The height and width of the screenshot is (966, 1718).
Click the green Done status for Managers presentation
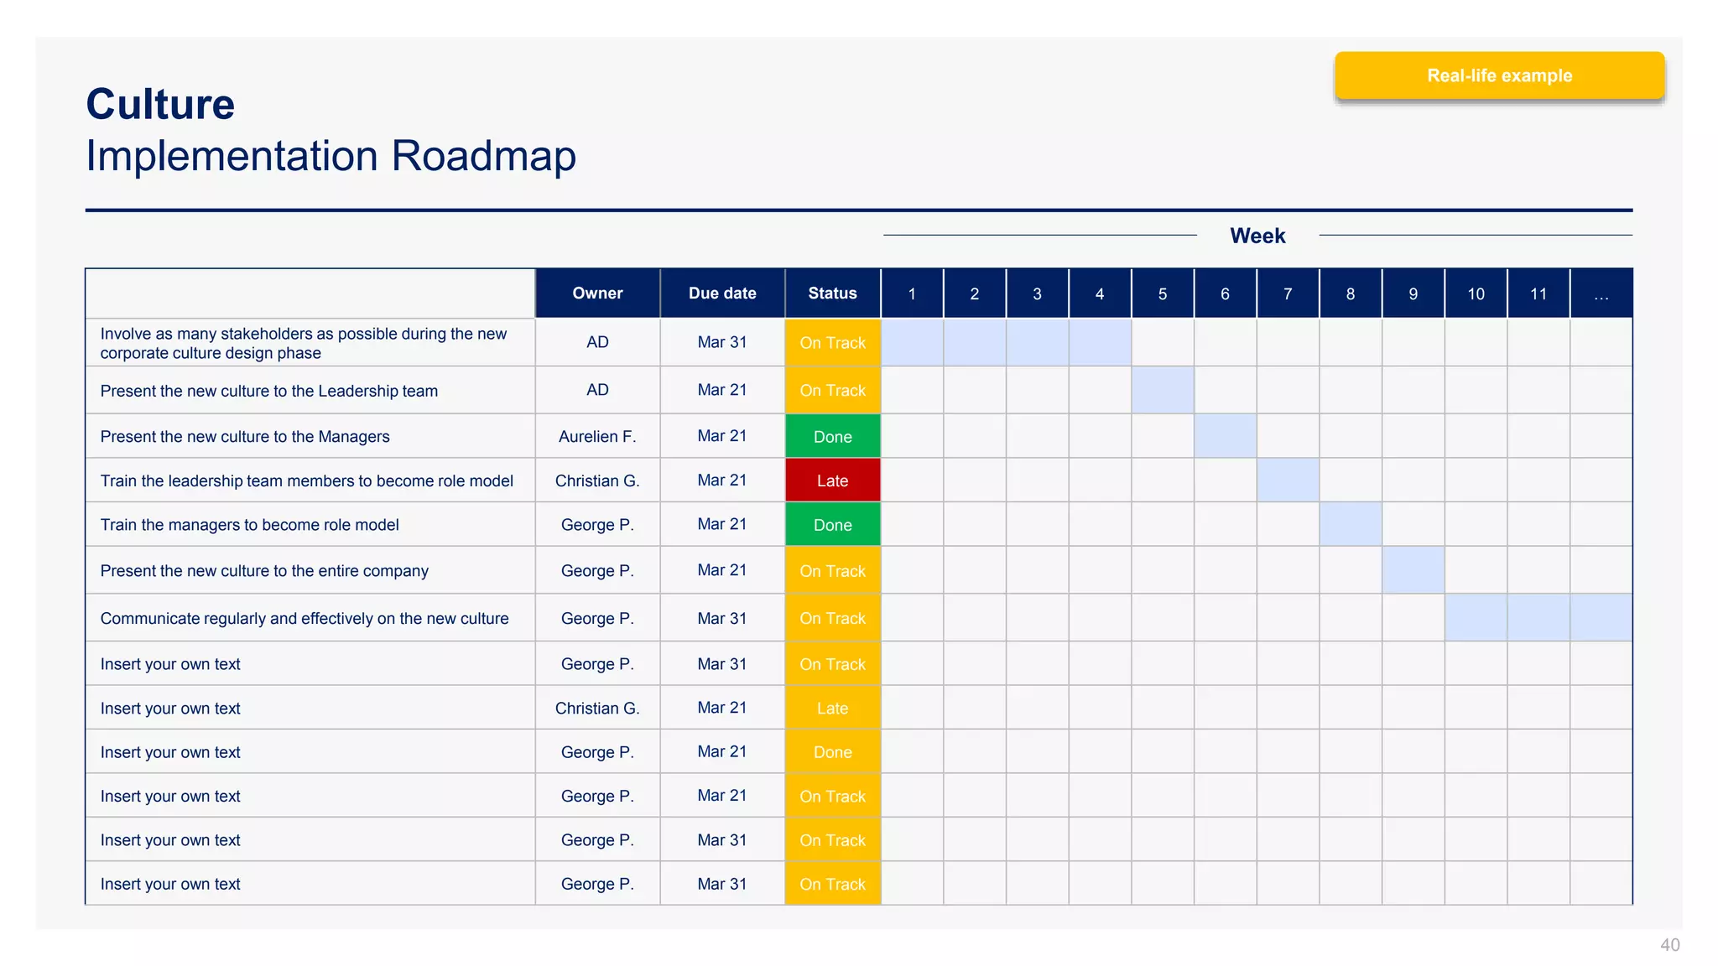[832, 437]
